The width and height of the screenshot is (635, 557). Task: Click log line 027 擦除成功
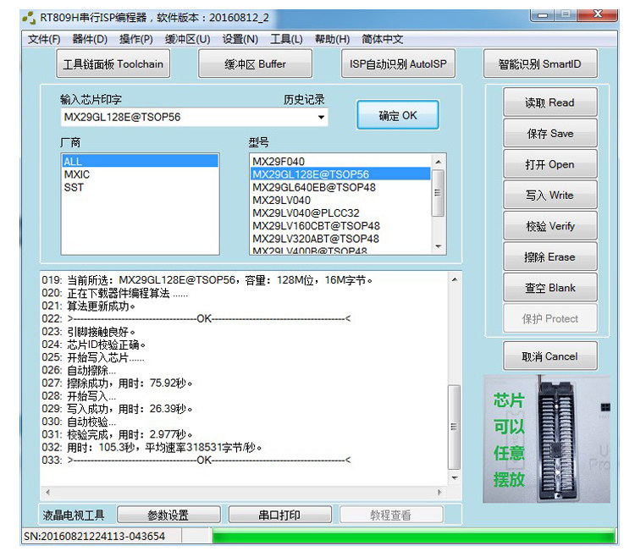click(x=117, y=383)
